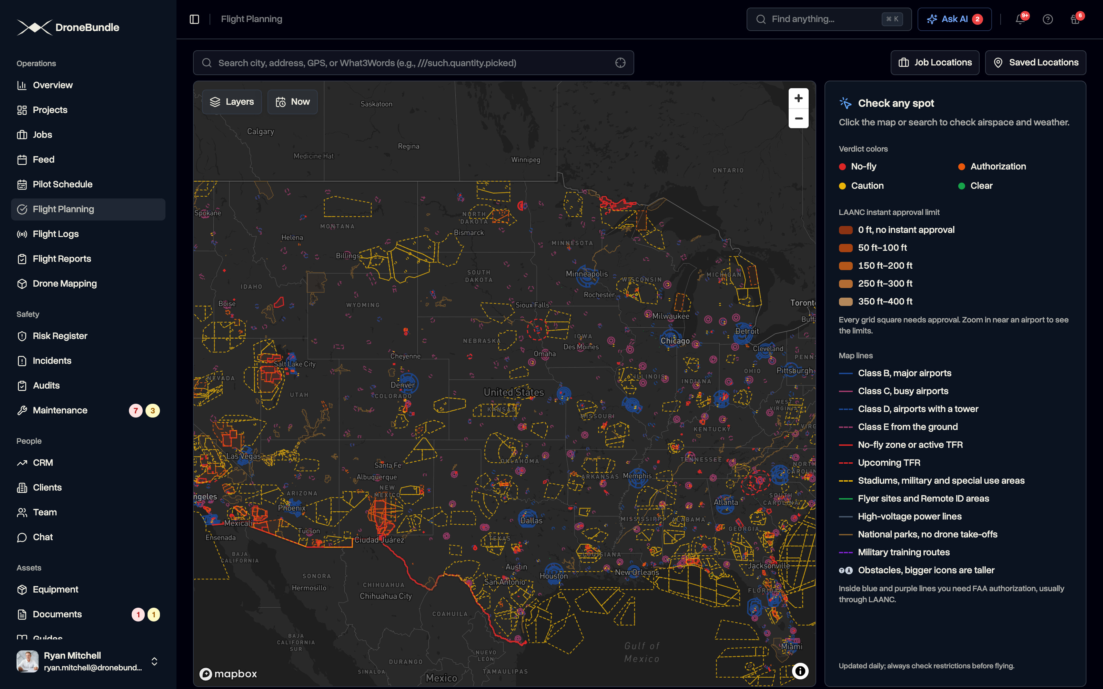
Task: Open Chat
Action: click(88, 537)
